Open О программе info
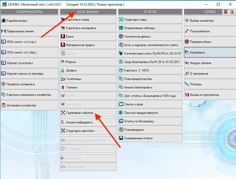This screenshot has height=179, width=236. tap(210, 74)
